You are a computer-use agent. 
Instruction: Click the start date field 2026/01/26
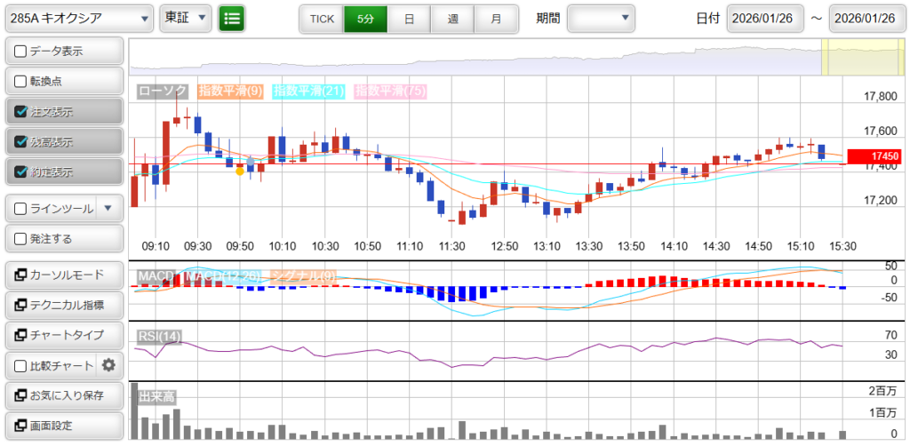pyautogui.click(x=764, y=18)
